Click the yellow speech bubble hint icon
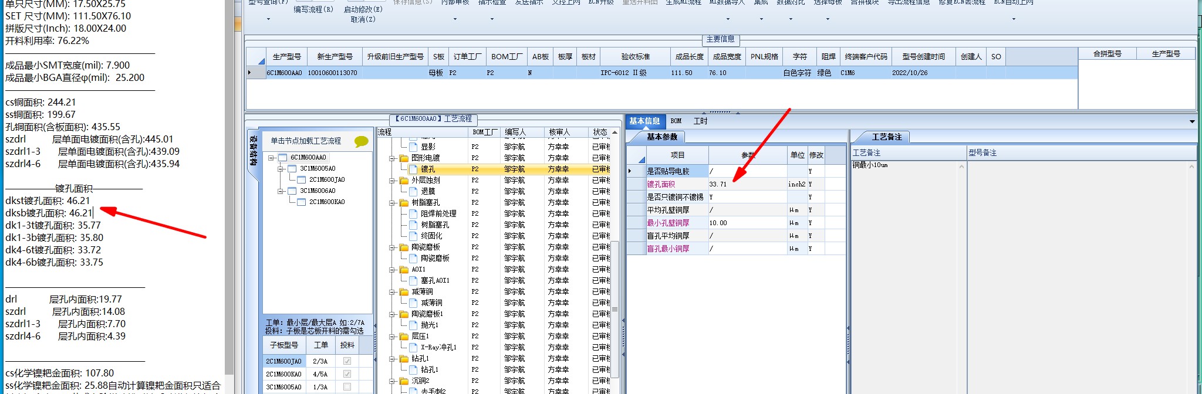This screenshot has height=394, width=1202. (x=361, y=141)
